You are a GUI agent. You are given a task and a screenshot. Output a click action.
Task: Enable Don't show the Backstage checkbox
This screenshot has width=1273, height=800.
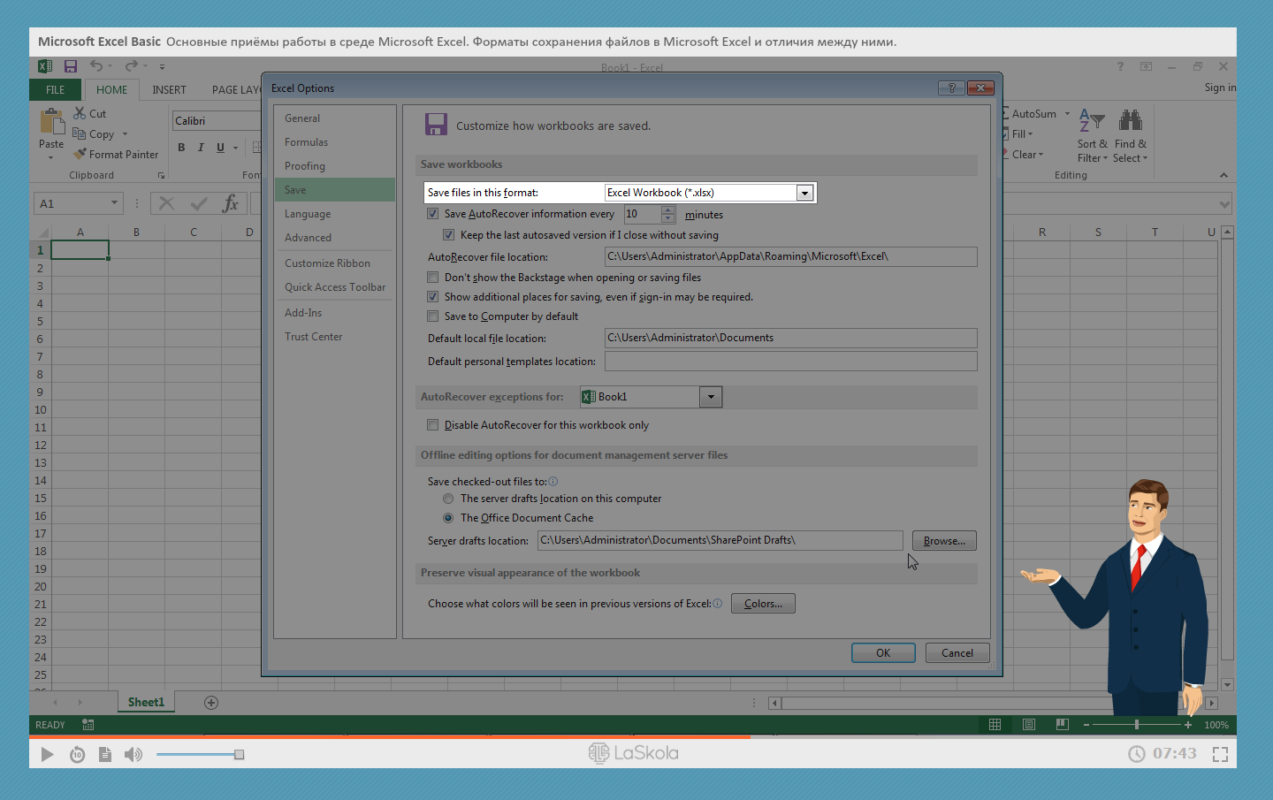click(433, 278)
